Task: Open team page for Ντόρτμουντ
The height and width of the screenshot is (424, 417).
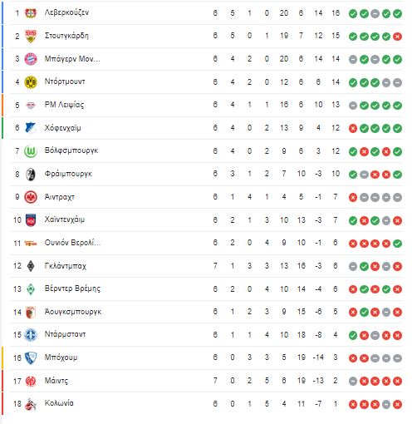Action: click(65, 81)
